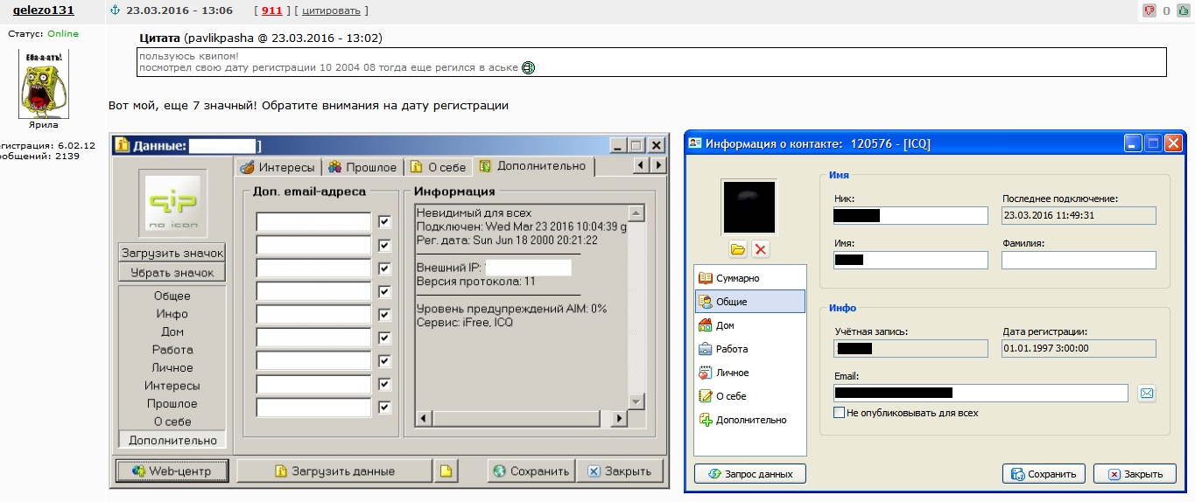Click Сохранить in the Данные window
This screenshot has height=502, width=1195.
click(531, 471)
